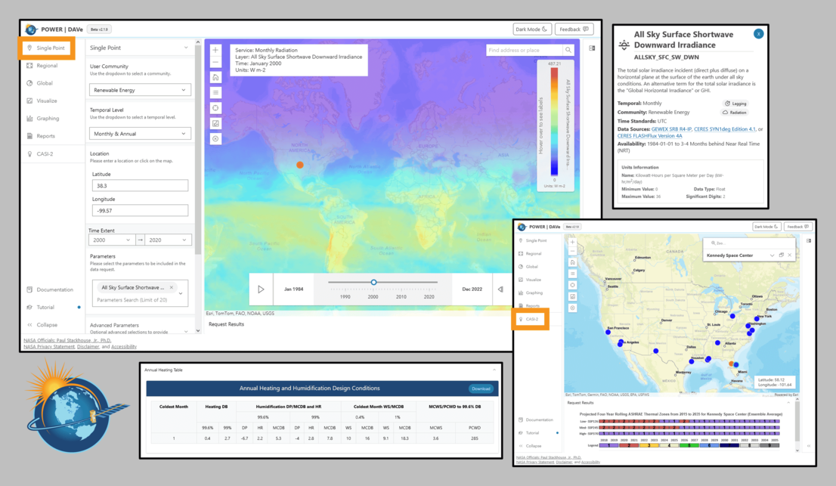836x486 pixels.
Task: Click Download on the Annual Heating table
Action: [480, 388]
